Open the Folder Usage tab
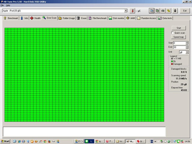 [67, 18]
